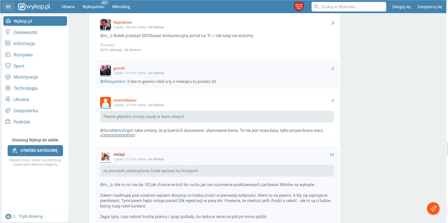The image size is (448, 223).
Task: Open Naproksen's avatar thumbnail
Action: click(105, 25)
